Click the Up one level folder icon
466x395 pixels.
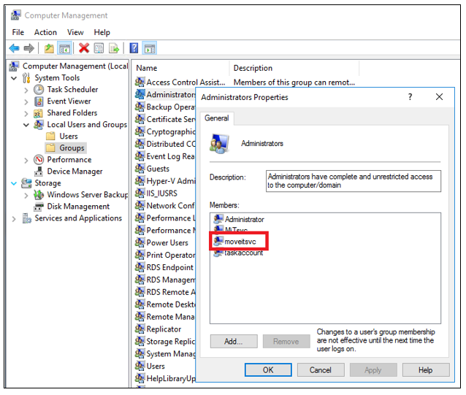pos(49,48)
